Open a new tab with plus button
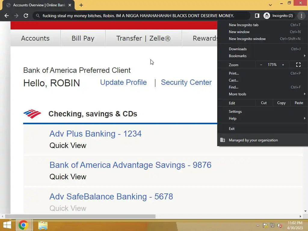The image size is (308, 231). coord(81,5)
